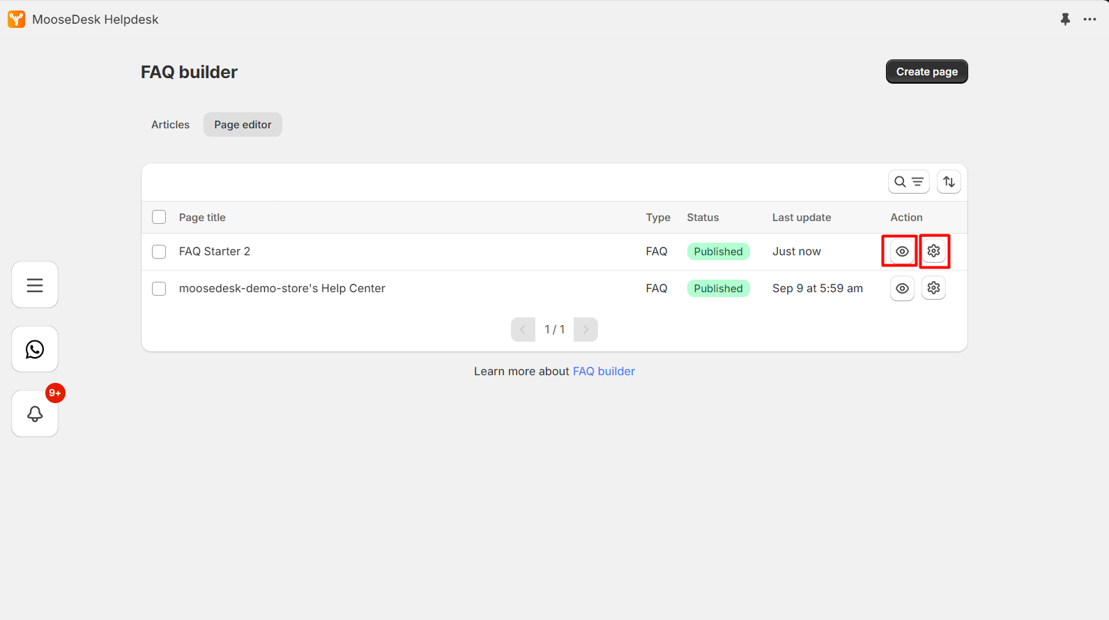Image resolution: width=1109 pixels, height=620 pixels.
Task: Preview moosedesk-demo-store's Help Center page
Action: (902, 288)
